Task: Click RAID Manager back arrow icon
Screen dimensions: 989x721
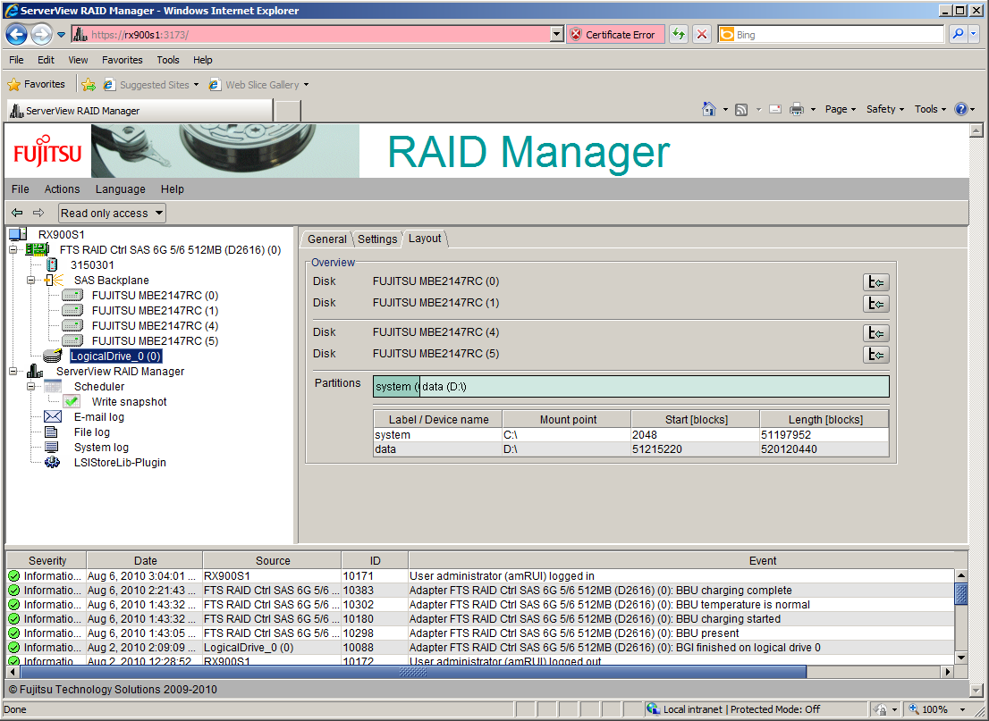Action: (17, 213)
